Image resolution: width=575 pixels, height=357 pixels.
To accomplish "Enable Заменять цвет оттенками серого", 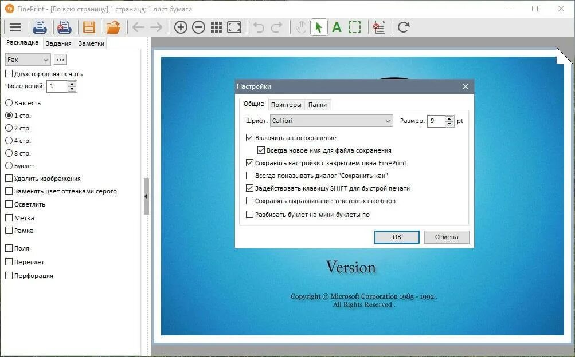I will (x=9, y=191).
